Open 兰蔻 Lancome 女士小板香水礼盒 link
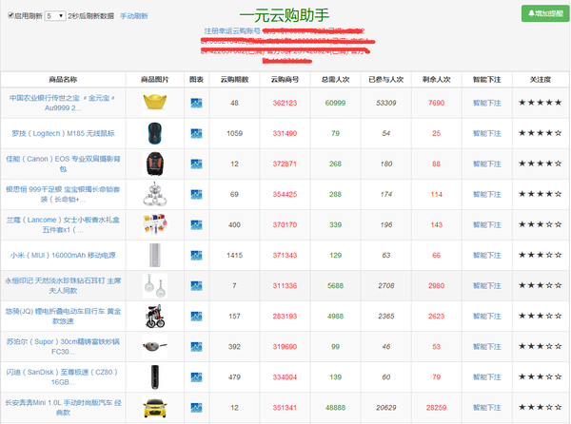Viewport: 571px width, 424px height. [63, 224]
